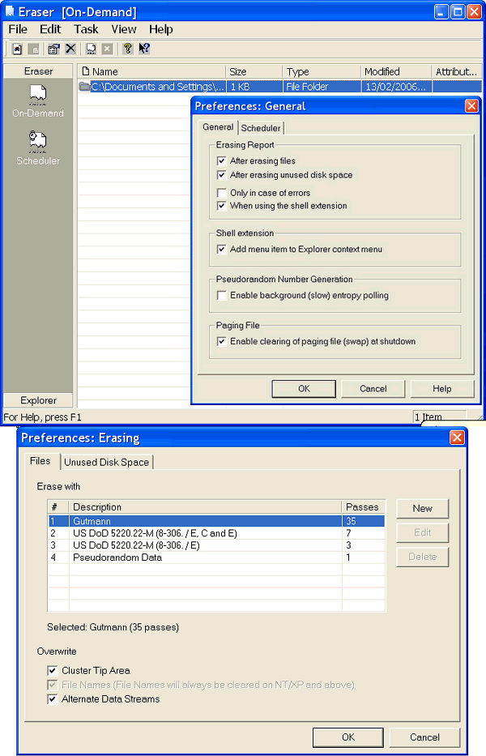Click Description column header in methods list

point(206,507)
